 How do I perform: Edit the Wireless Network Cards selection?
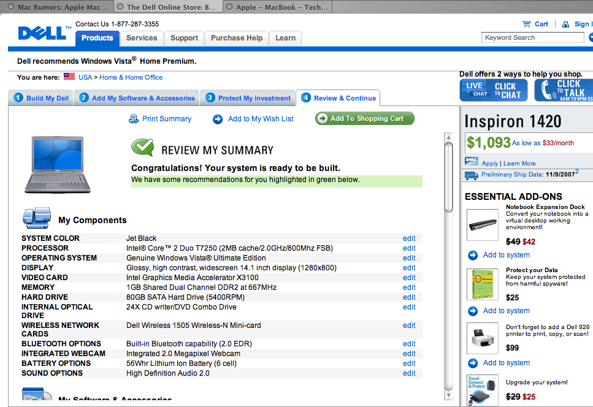tap(409, 325)
